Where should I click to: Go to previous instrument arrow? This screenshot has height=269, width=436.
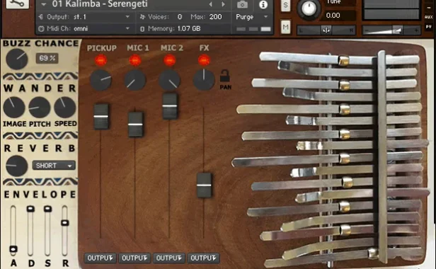[210, 4]
